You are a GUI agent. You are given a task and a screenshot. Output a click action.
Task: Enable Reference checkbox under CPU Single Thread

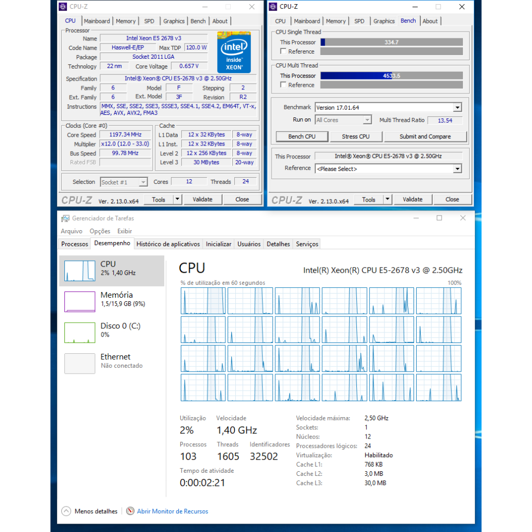pyautogui.click(x=283, y=51)
